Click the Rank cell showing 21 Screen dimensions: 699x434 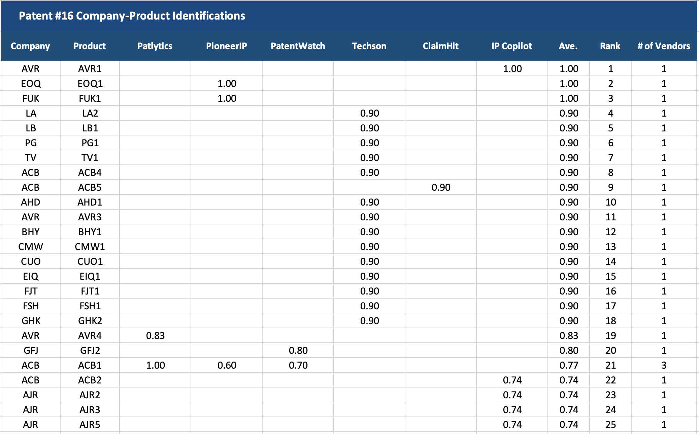611,365
